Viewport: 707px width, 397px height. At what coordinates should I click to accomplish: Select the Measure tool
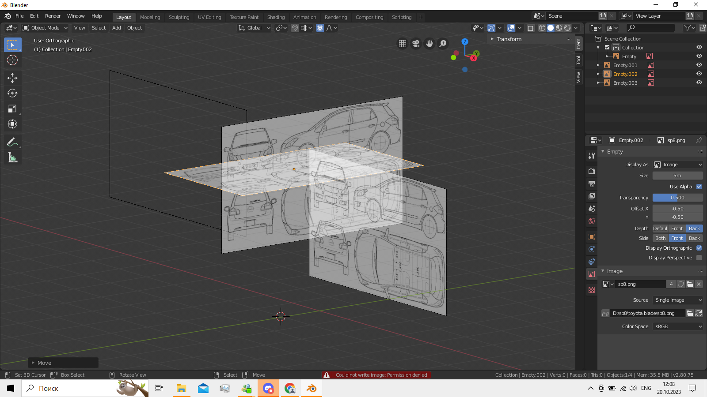pos(12,157)
